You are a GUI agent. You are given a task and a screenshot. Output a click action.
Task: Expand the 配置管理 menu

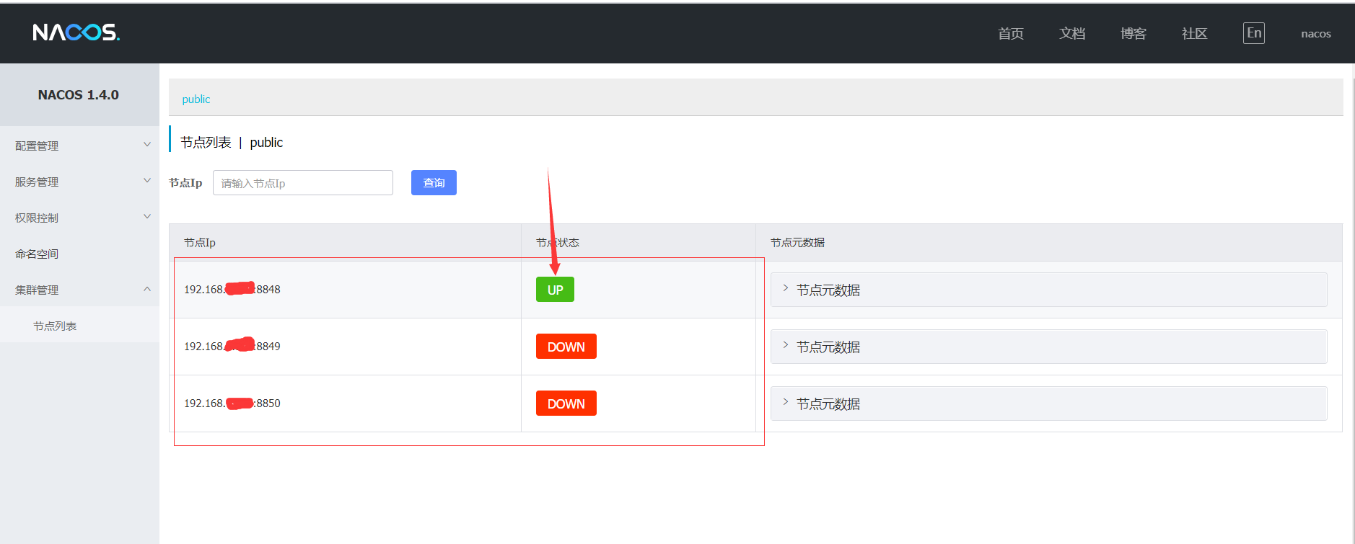(x=79, y=145)
